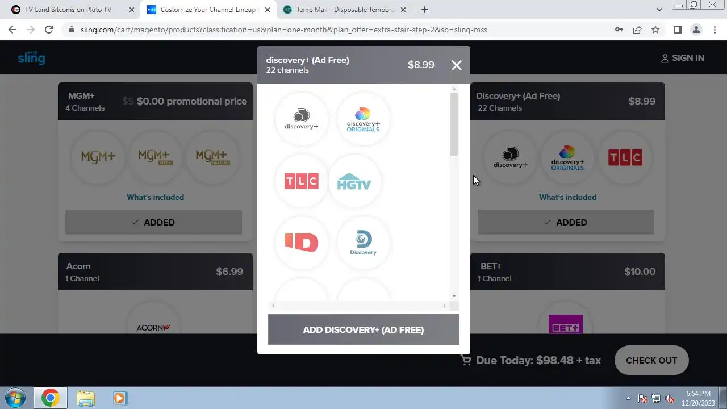727x409 pixels.
Task: Select the TLC channel logo in popup
Action: [x=302, y=181]
